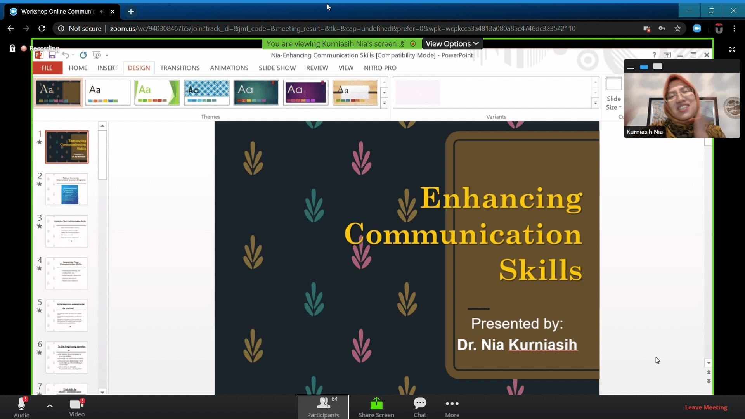Click the Leave Meeting button
745x419 pixels.
coord(706,407)
